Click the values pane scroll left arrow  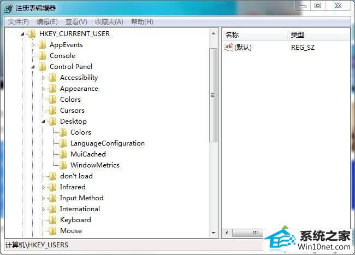click(x=227, y=233)
